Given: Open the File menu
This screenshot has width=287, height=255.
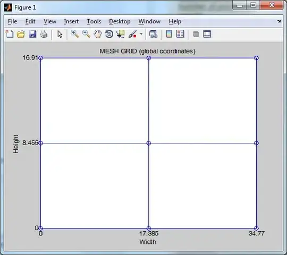Looking at the screenshot, I should 12,22.
